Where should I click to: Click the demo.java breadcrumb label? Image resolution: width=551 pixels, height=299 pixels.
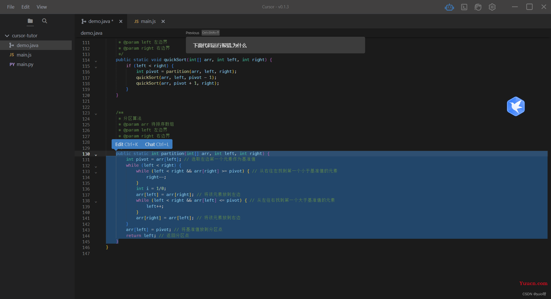[x=92, y=33]
